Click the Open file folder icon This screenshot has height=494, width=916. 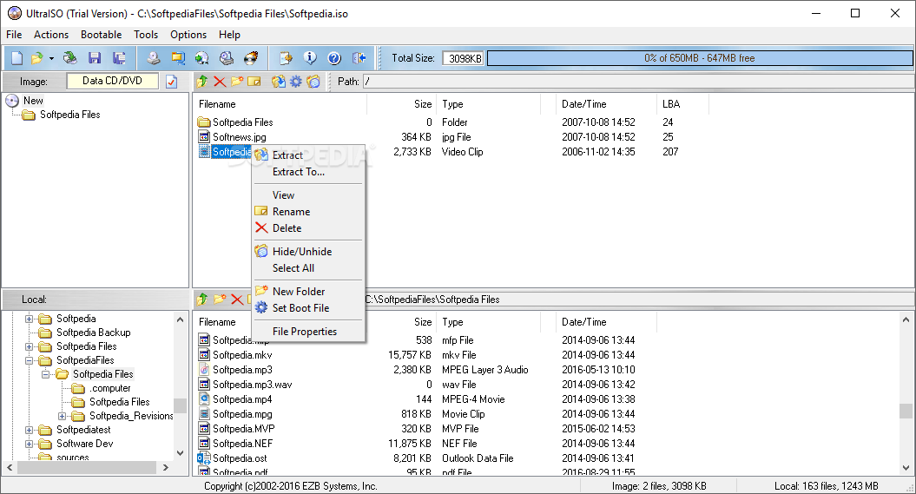point(36,58)
